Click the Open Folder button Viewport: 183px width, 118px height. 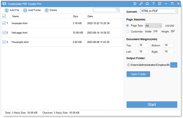[x=138, y=74]
